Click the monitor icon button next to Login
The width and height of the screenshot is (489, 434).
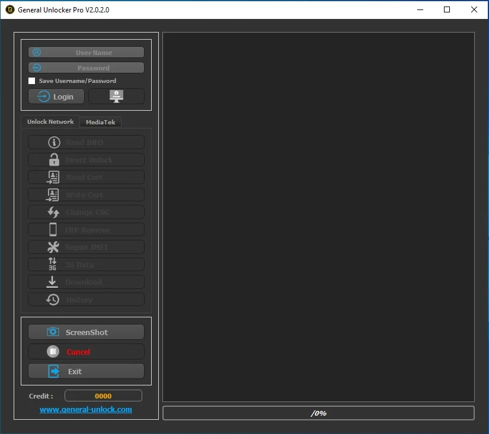[116, 97]
